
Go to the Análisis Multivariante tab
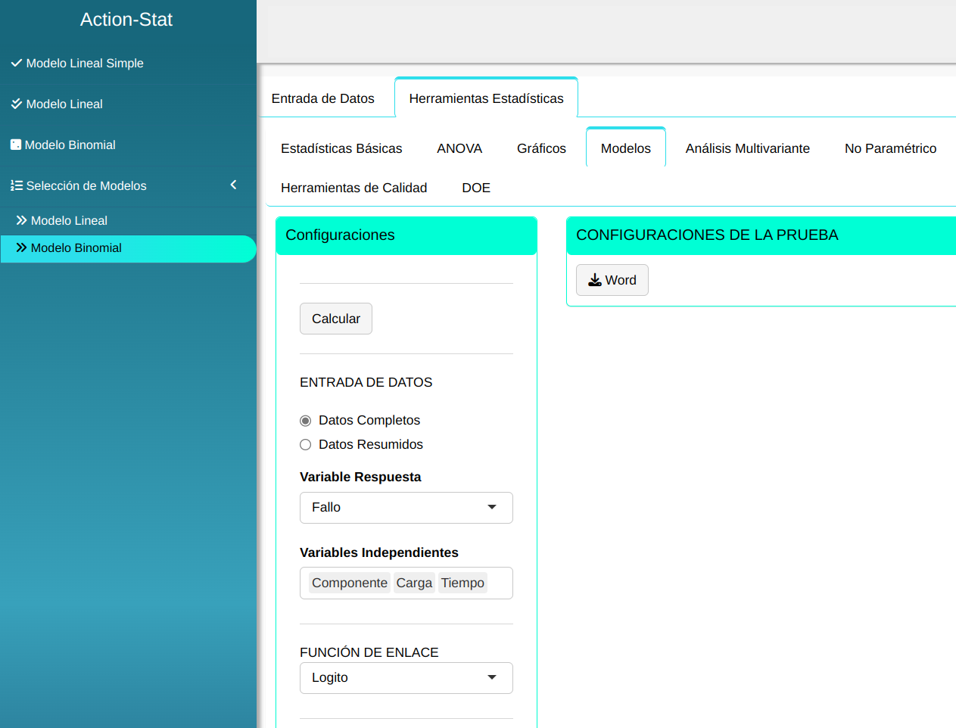coord(747,148)
